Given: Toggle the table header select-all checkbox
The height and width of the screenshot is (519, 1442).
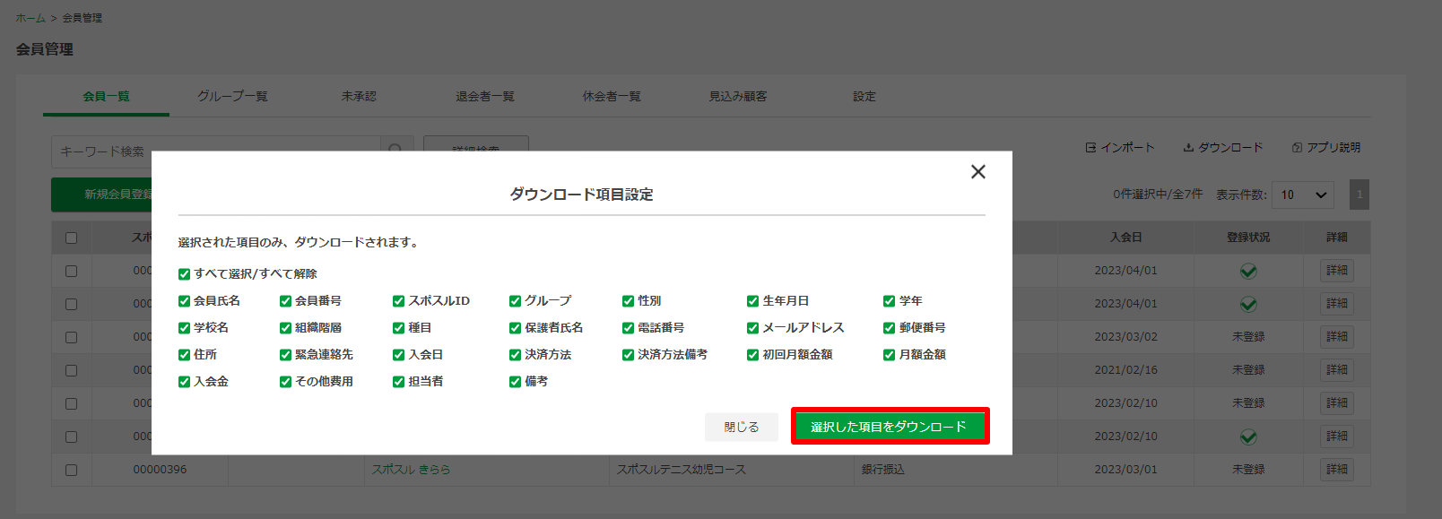Looking at the screenshot, I should tap(71, 238).
